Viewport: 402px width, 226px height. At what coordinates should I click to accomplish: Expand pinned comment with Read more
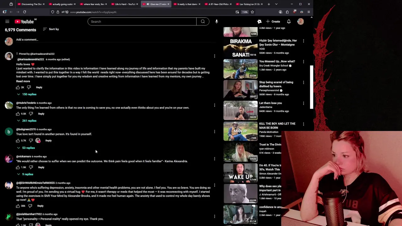[x=23, y=81]
